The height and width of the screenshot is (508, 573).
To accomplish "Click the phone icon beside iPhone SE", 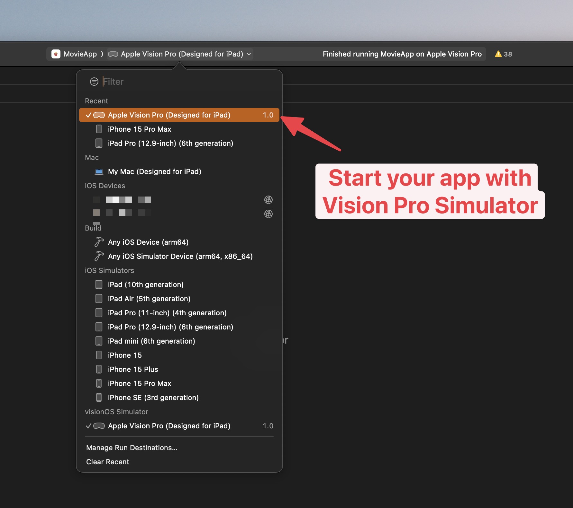I will [x=99, y=398].
